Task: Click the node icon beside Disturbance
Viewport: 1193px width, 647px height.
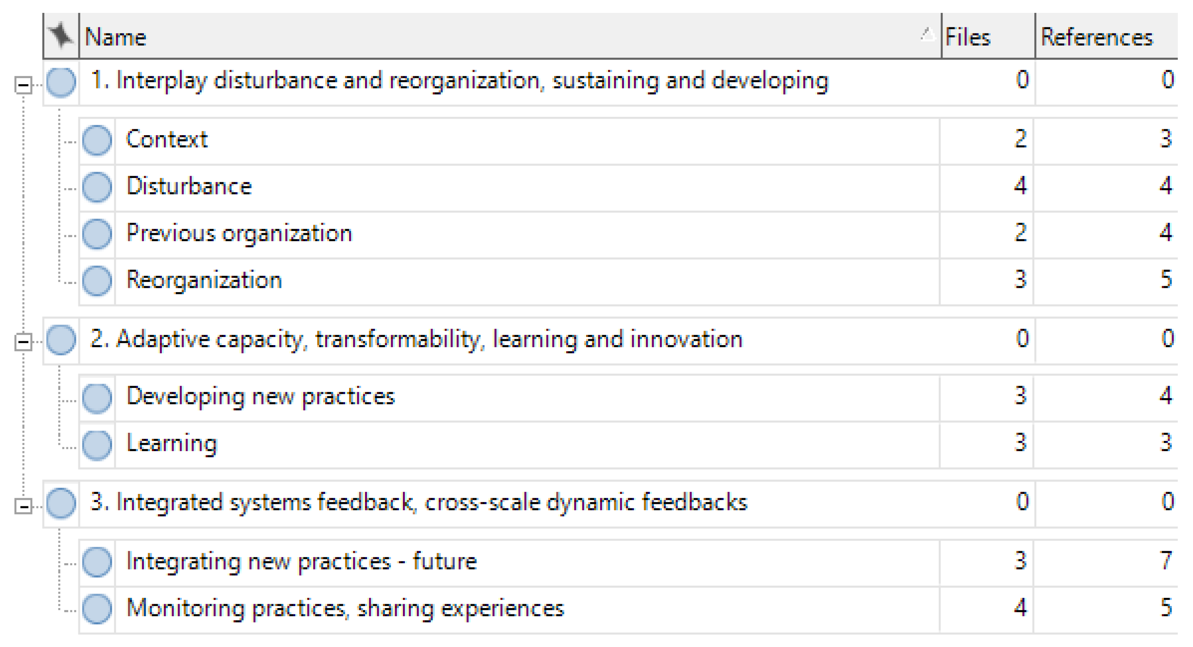Action: (97, 187)
